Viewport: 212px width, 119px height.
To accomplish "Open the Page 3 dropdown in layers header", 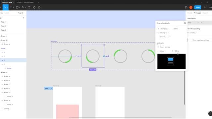I will [x=21, y=13].
